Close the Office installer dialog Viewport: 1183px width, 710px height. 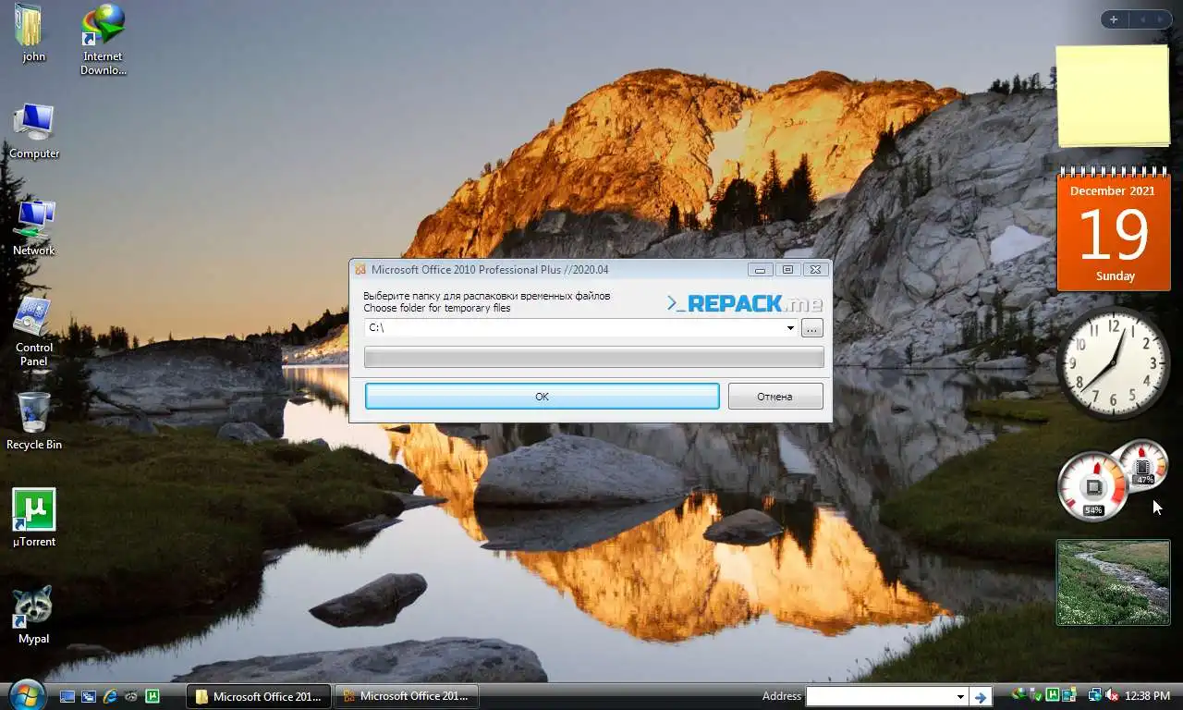(x=814, y=270)
